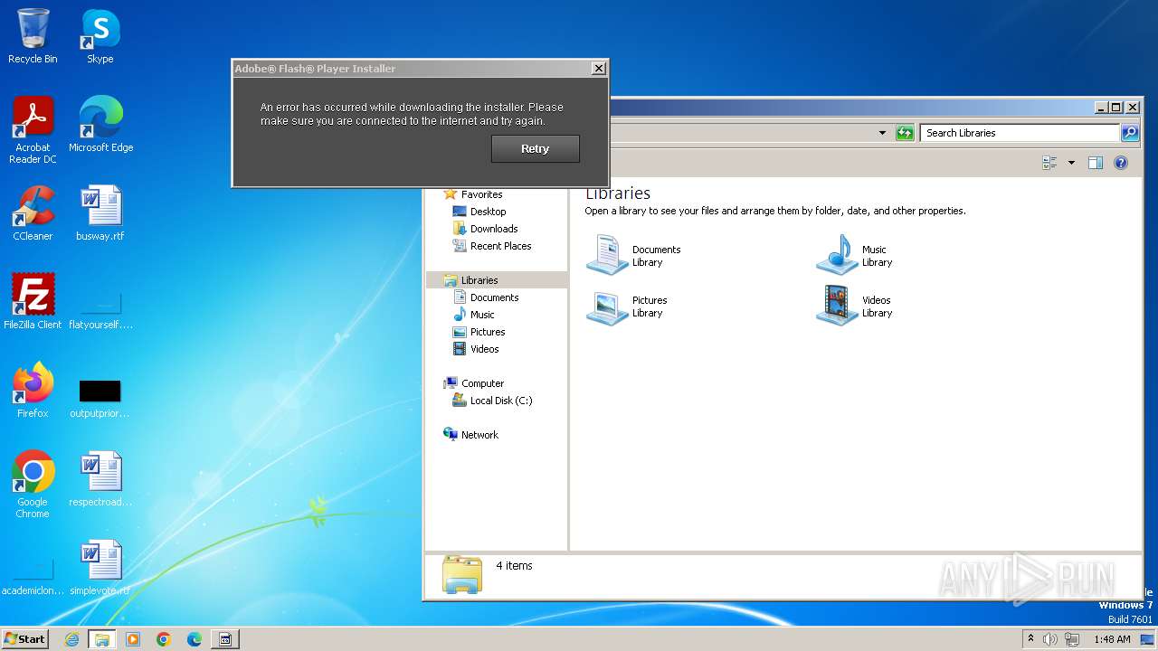Open Explorer help icon
Viewport: 1158px width, 651px height.
[x=1121, y=163]
